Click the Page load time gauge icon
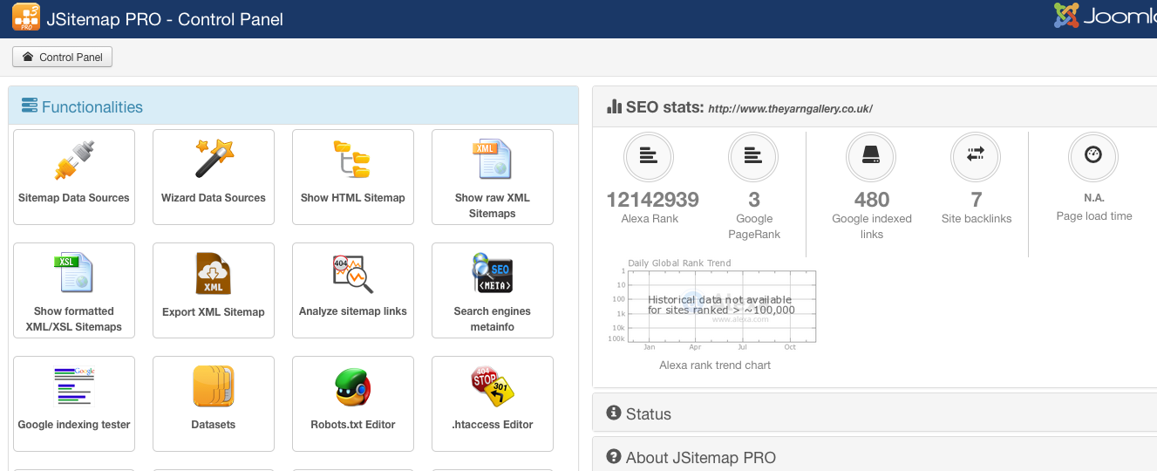Viewport: 1157px width, 471px height. tap(1093, 157)
